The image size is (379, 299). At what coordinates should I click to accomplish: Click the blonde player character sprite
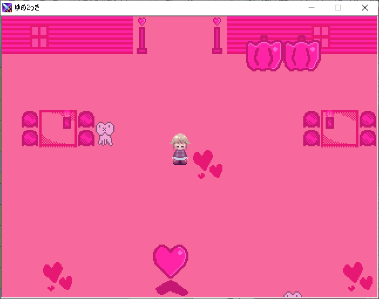[x=180, y=149]
